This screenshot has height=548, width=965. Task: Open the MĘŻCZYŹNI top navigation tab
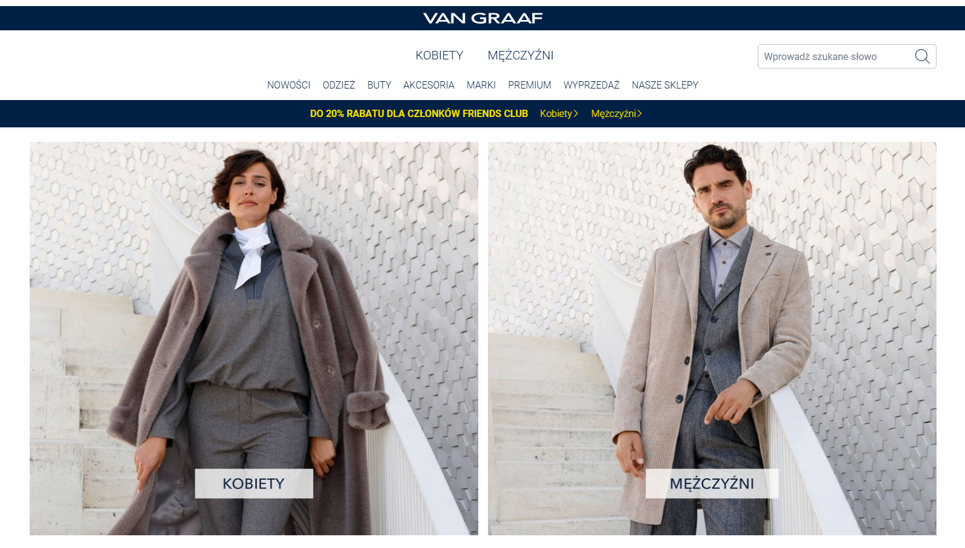tap(521, 55)
